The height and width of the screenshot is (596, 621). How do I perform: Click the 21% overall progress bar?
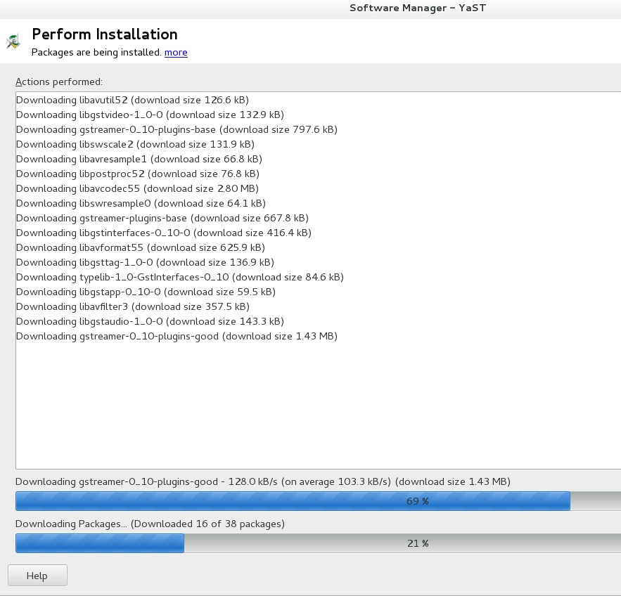click(x=319, y=543)
